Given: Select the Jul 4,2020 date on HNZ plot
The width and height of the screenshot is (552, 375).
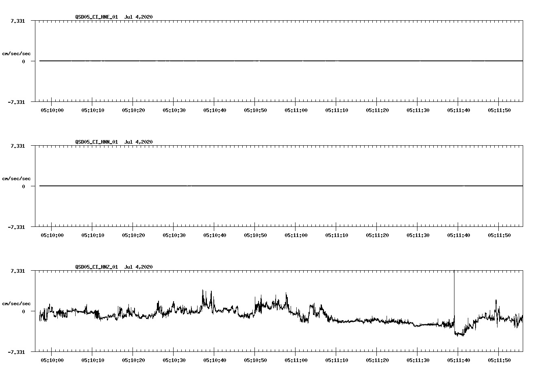Looking at the screenshot, I should pyautogui.click(x=139, y=267).
